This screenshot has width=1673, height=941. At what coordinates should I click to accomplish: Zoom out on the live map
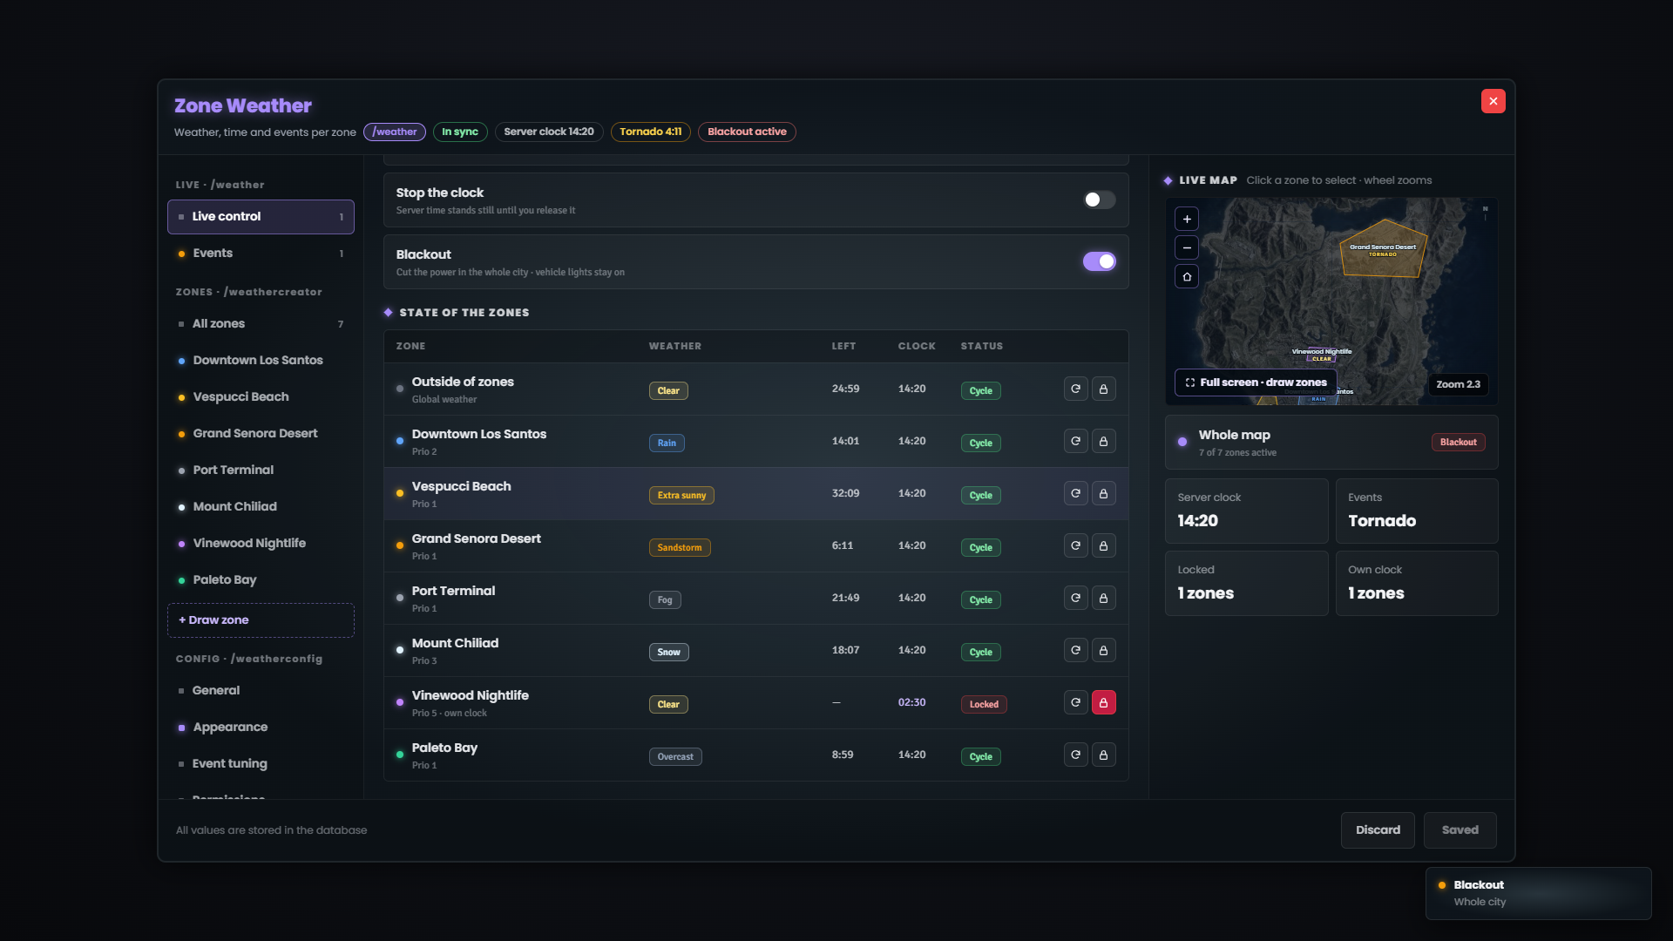click(1187, 247)
